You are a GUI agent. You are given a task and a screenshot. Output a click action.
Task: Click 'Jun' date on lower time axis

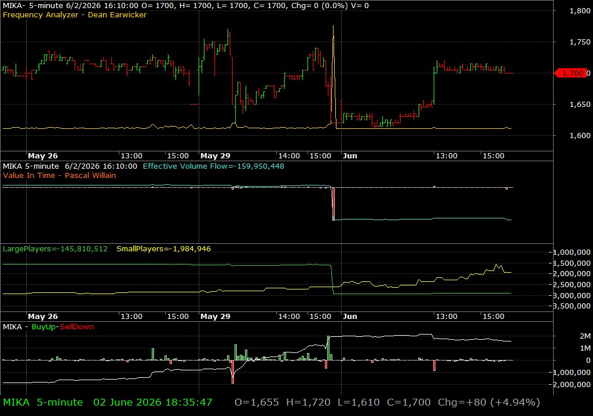tap(350, 317)
